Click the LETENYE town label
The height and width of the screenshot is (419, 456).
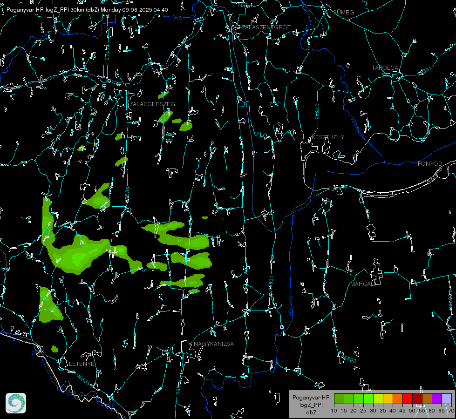(82, 364)
